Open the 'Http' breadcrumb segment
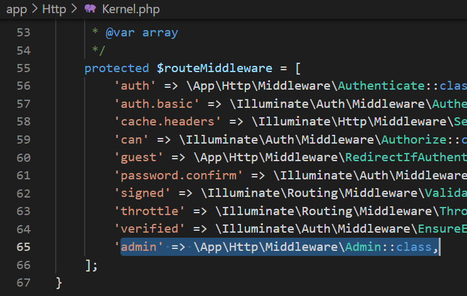467x296 pixels. [x=54, y=8]
